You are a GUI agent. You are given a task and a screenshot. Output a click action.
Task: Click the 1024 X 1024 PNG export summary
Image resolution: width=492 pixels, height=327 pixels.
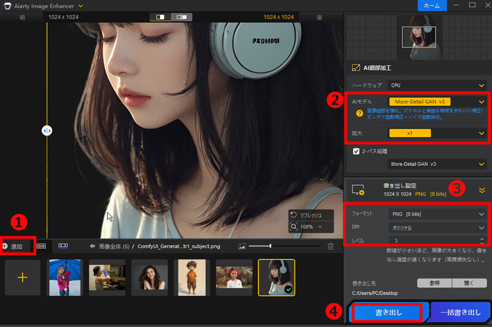click(x=415, y=194)
